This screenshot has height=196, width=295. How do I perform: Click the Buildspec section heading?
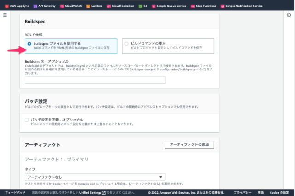pos(35,22)
